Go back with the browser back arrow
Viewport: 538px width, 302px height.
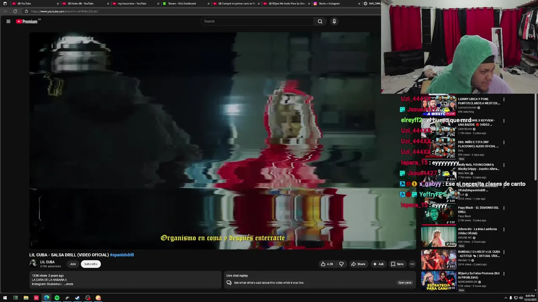click(x=5, y=11)
